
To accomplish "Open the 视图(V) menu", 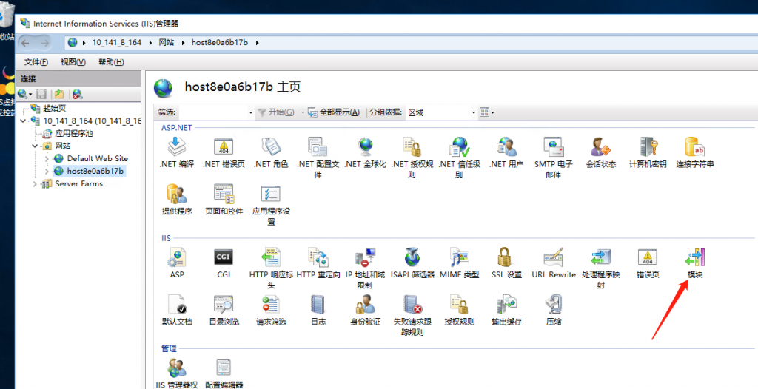I will (73, 62).
